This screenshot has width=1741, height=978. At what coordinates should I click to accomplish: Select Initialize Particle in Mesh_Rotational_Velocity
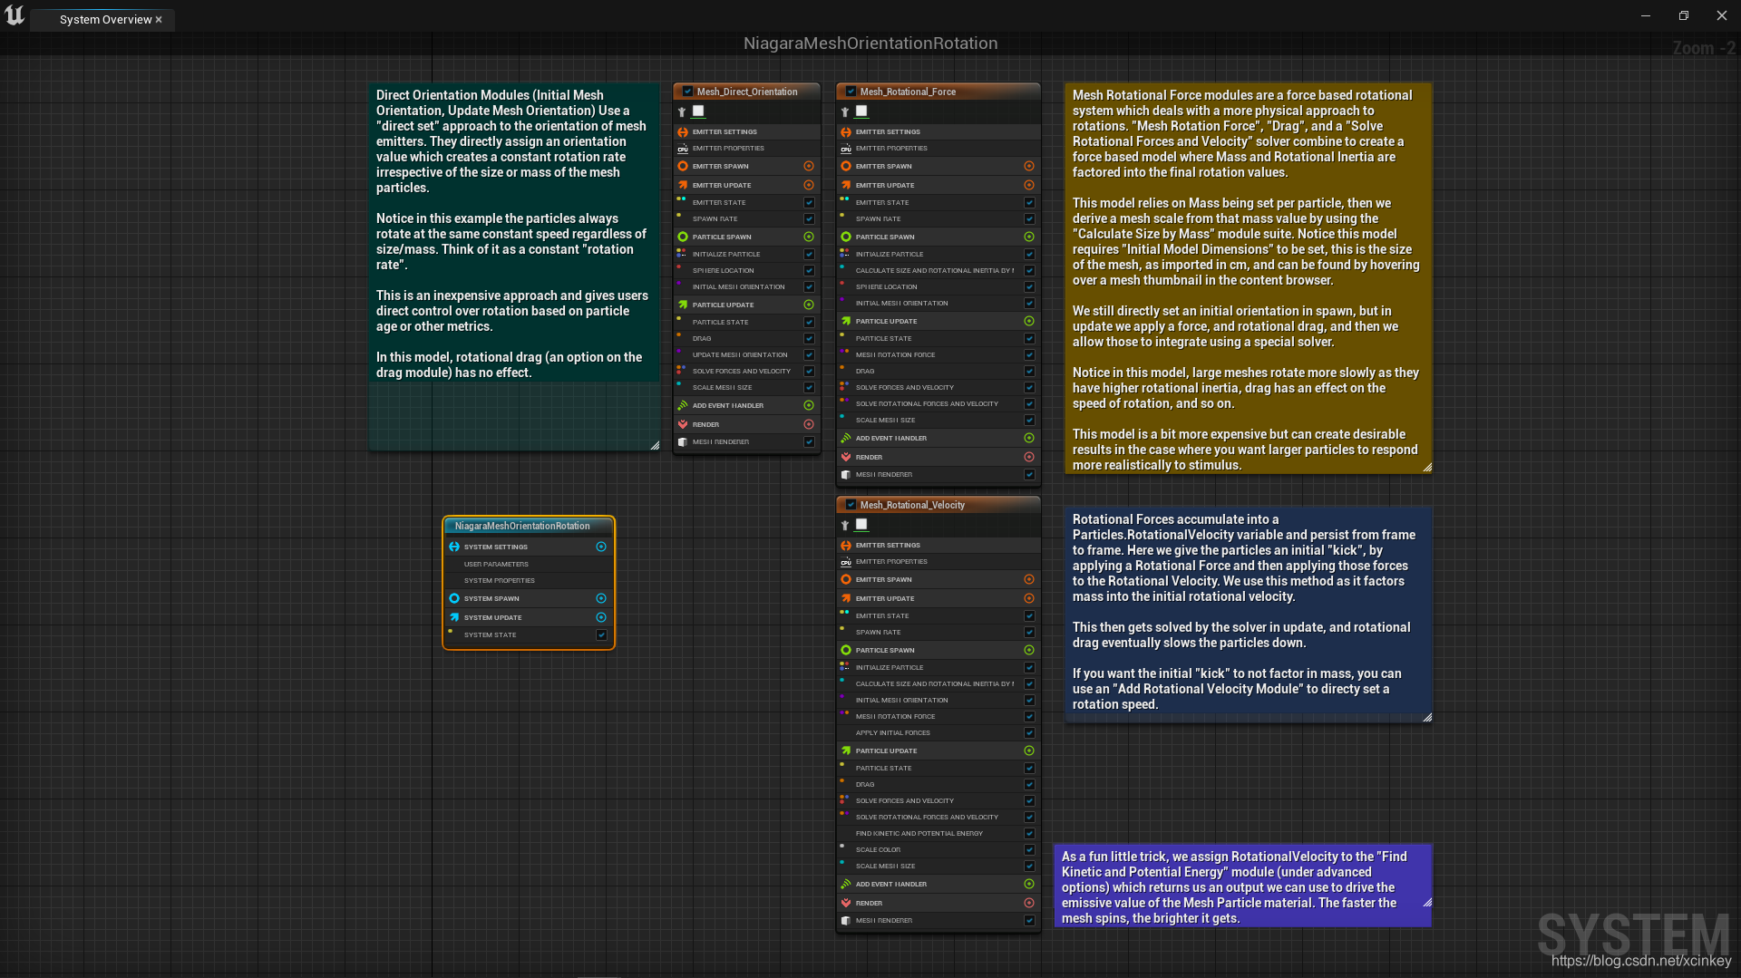[x=939, y=668]
